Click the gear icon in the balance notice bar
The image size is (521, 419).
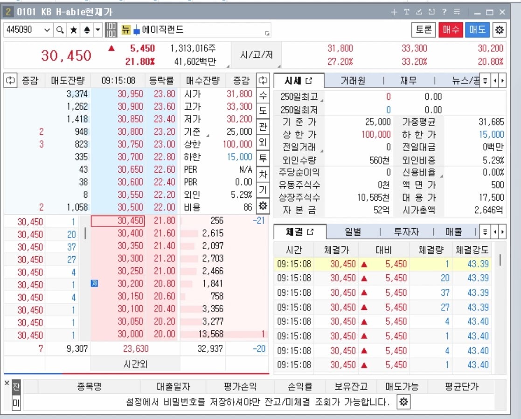(x=403, y=402)
